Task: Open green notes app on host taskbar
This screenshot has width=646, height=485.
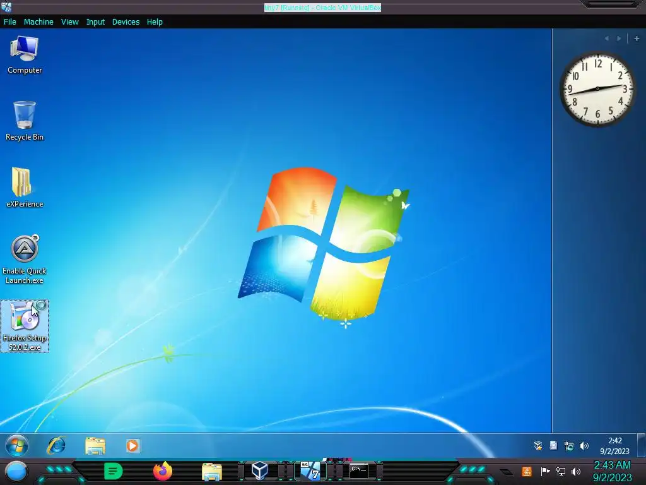Action: (x=113, y=471)
